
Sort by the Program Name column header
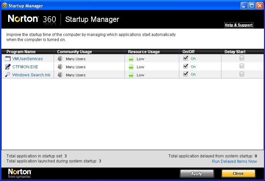[28, 52]
